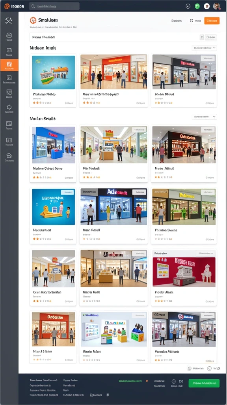
Task: Click the small filter box left of the toolbar button
Action: 202,37
